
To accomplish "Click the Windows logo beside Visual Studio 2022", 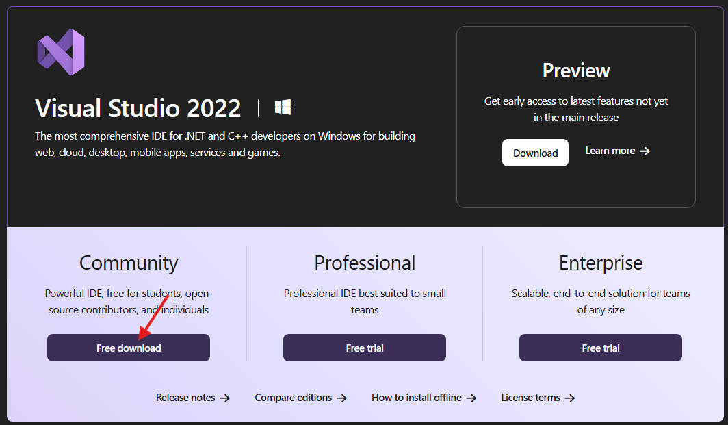I will point(283,107).
